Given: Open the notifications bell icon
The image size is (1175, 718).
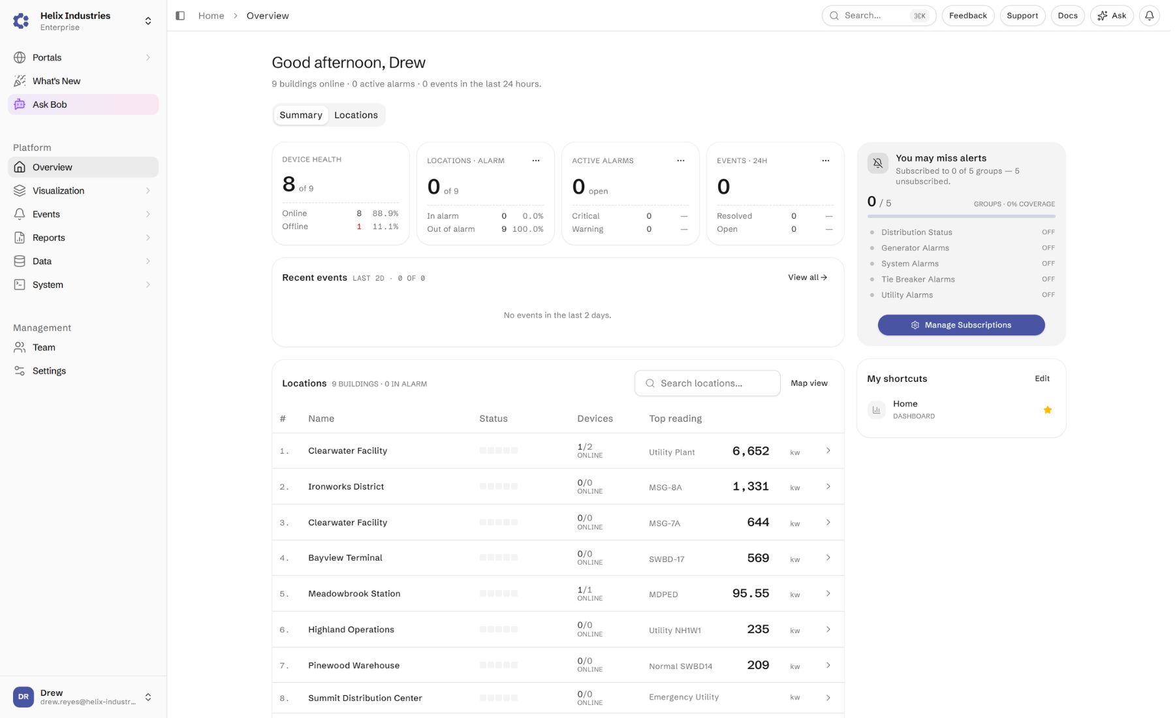Looking at the screenshot, I should [1150, 16].
